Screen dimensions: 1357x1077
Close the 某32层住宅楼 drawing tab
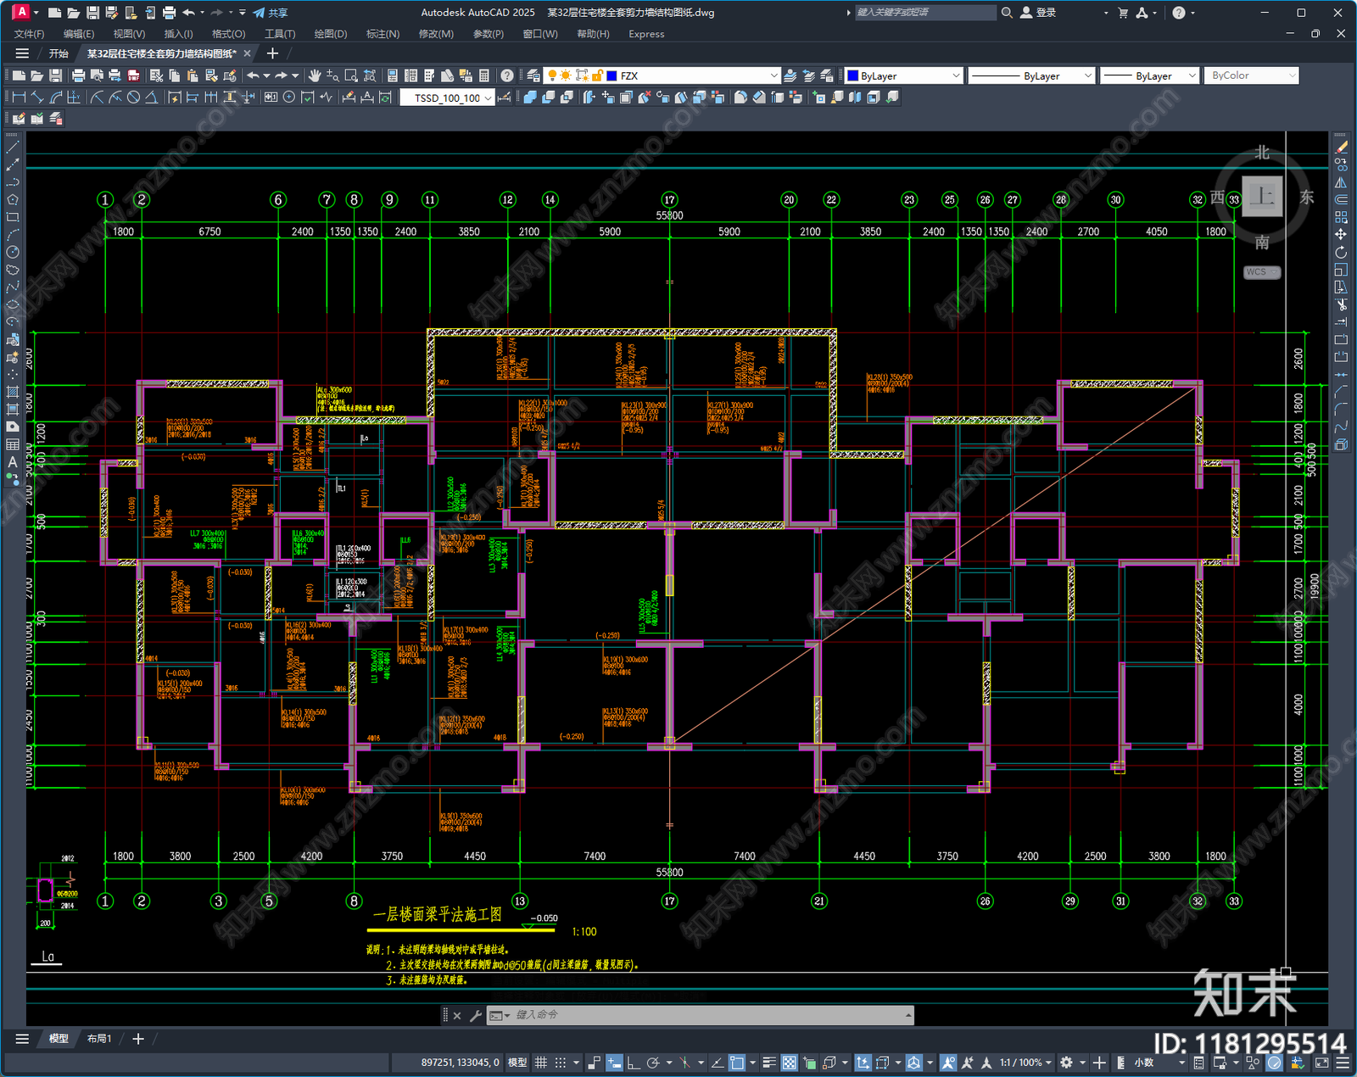coord(248,53)
